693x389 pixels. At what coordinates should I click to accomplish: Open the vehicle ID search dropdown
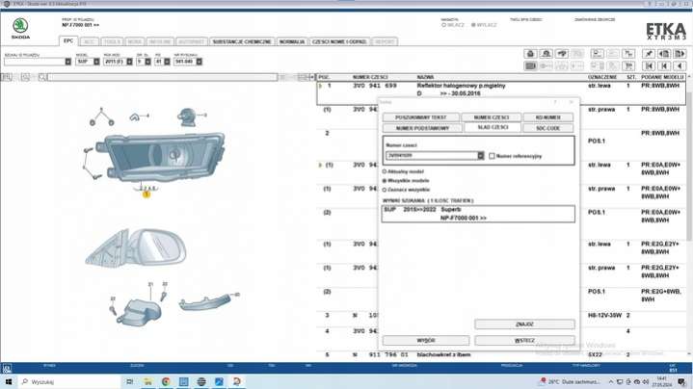68,62
